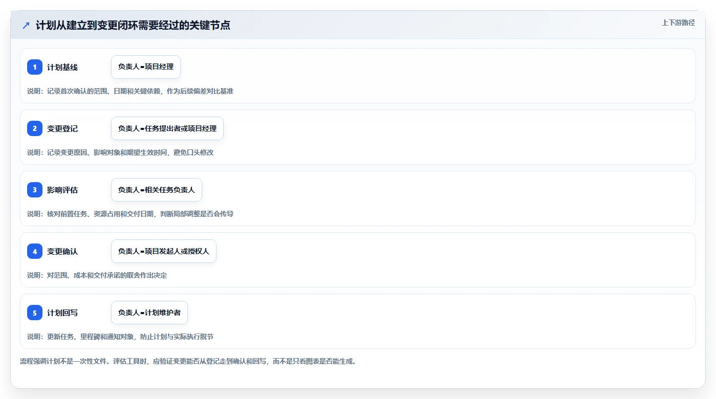Click the 负责人=项目发起人或授权人 tag
Screen dimensions: 716x399
pos(164,251)
